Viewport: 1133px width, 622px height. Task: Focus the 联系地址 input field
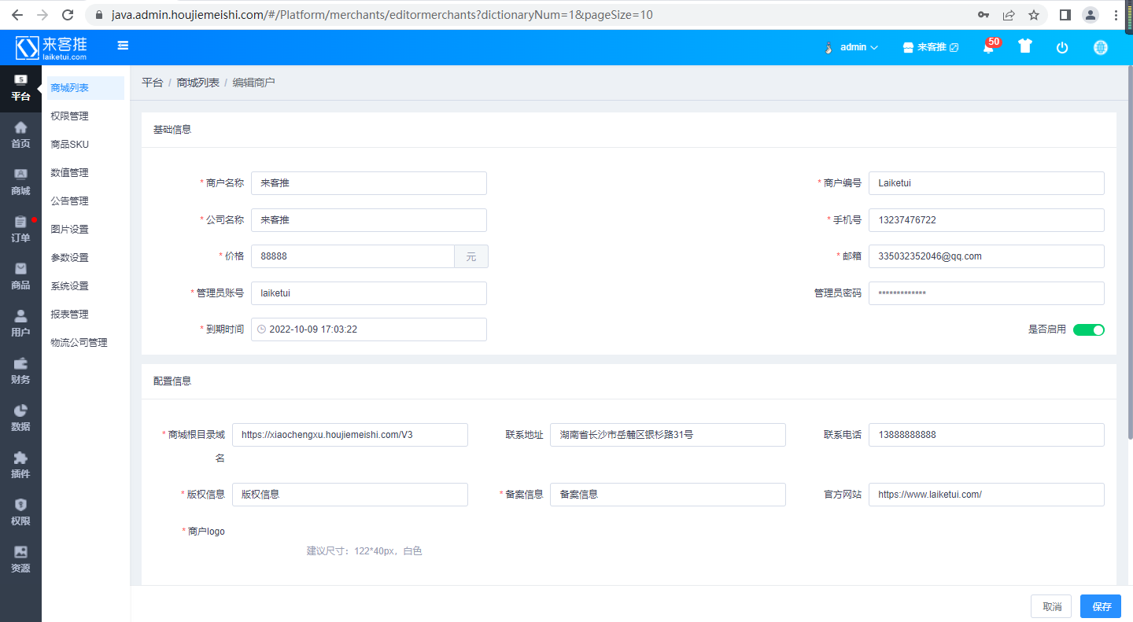pyautogui.click(x=668, y=435)
